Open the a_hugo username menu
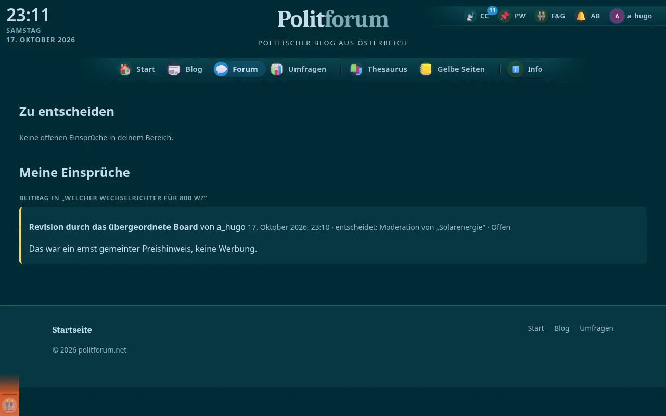 click(x=639, y=16)
